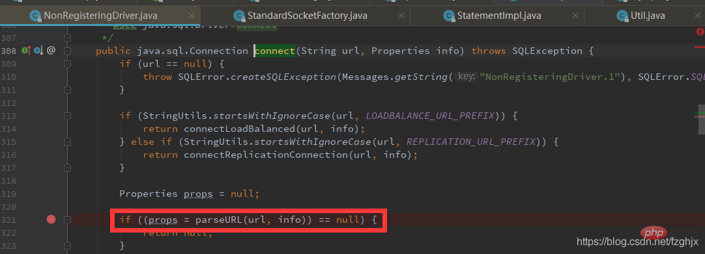705x254 pixels.
Task: Click the Javadoc fold end marker on line 307
Action: 68,38
